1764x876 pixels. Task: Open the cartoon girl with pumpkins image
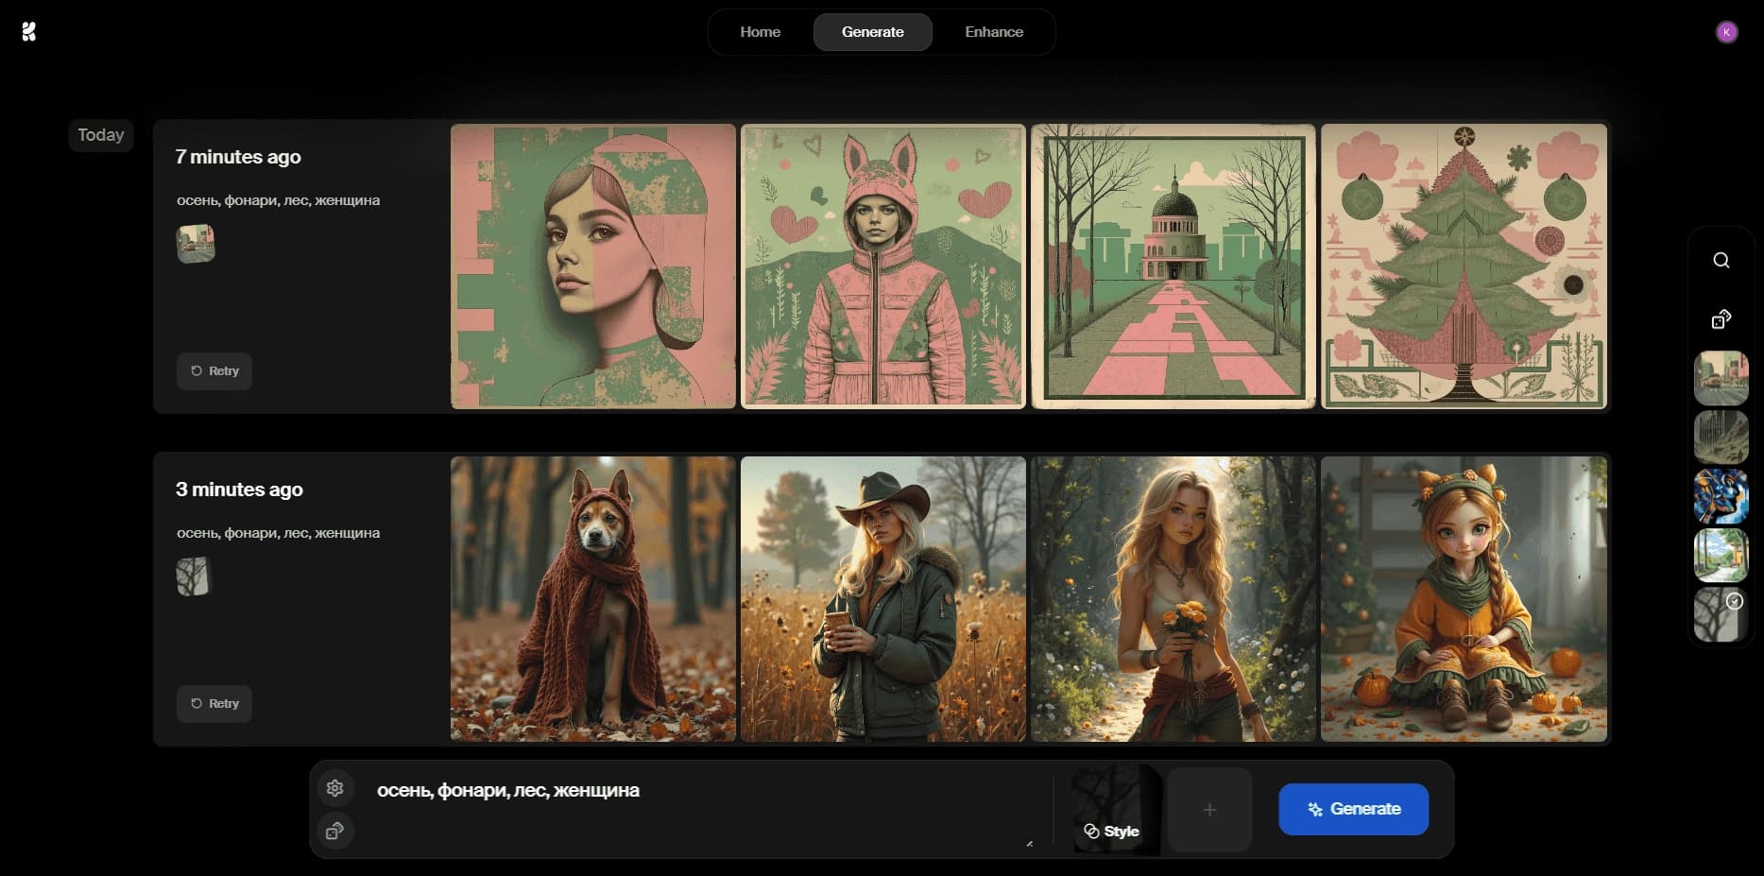(x=1464, y=599)
